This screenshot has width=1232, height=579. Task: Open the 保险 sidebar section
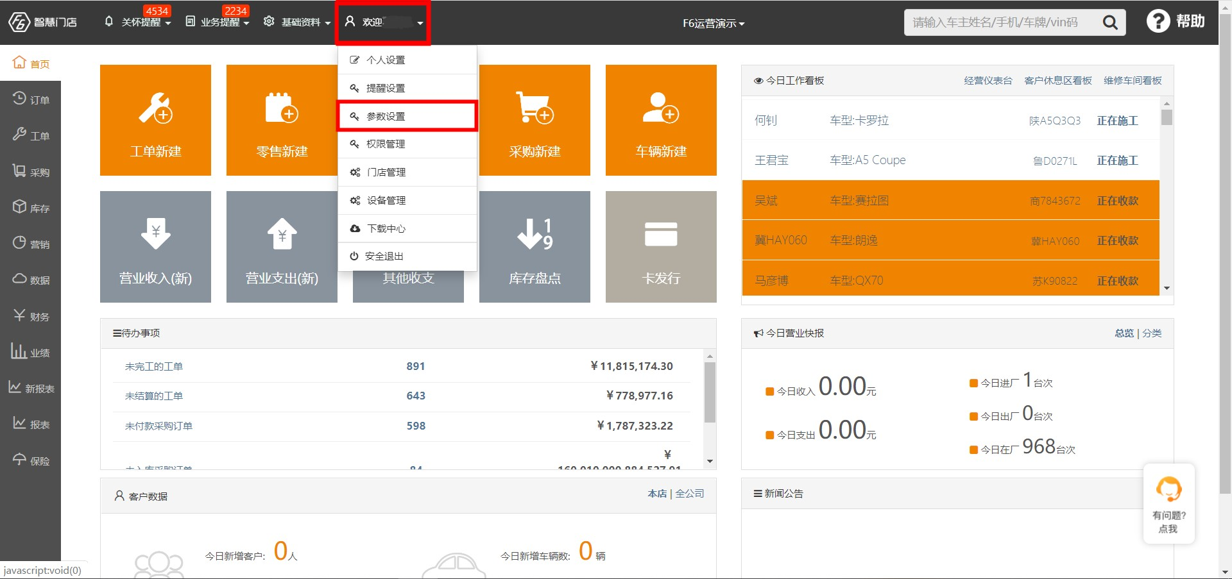click(x=30, y=460)
